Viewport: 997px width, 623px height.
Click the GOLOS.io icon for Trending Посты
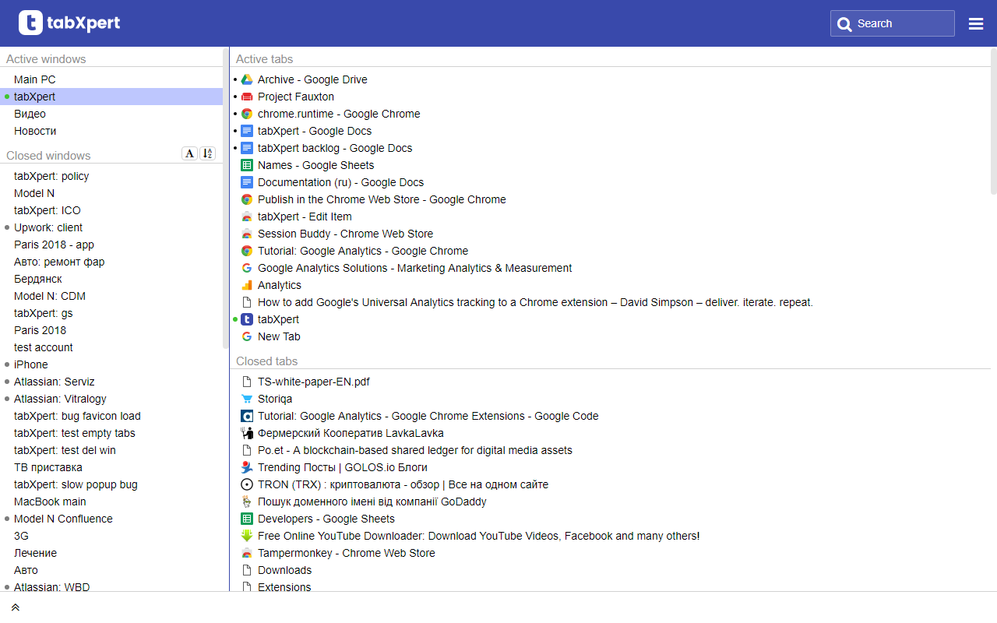(x=247, y=467)
